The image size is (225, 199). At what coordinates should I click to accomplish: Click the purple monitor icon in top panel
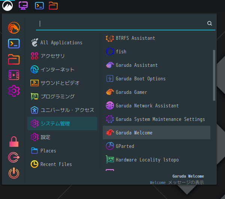(x=23, y=6)
